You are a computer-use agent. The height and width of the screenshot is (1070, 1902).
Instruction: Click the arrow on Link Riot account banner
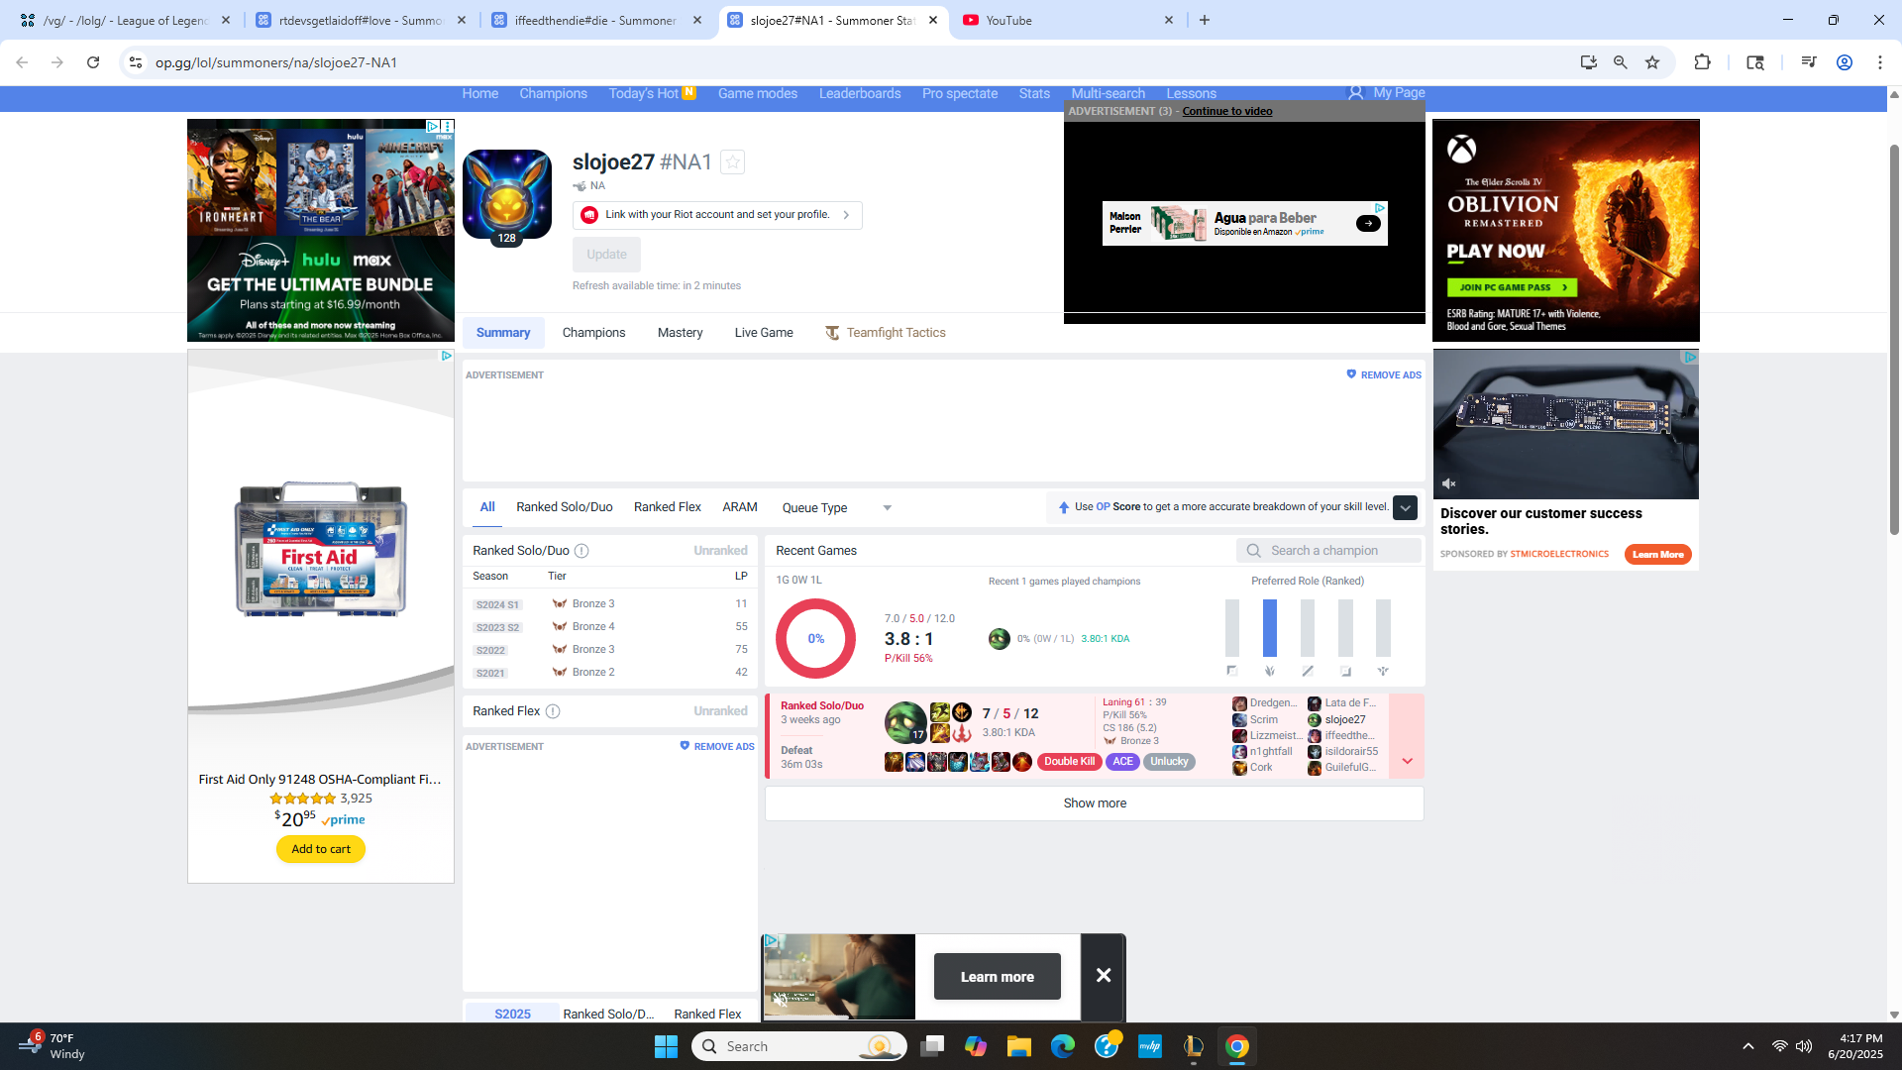coord(846,215)
